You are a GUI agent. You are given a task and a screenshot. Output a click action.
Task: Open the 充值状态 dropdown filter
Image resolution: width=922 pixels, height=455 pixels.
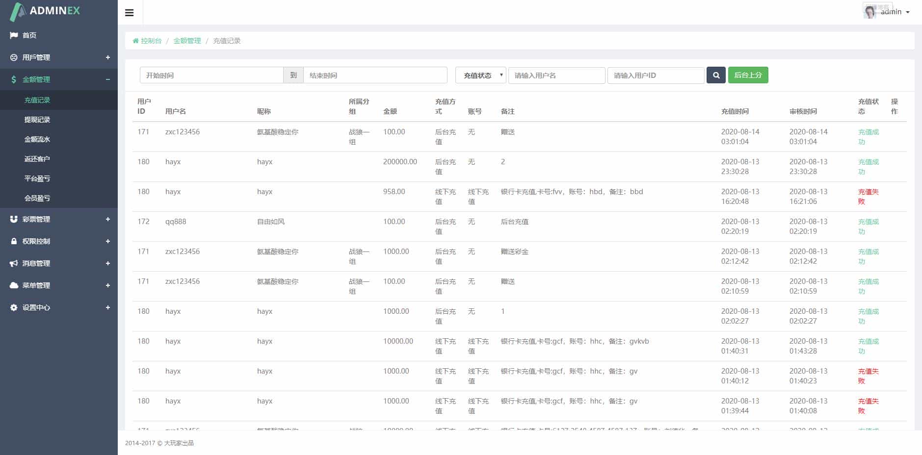click(x=481, y=76)
